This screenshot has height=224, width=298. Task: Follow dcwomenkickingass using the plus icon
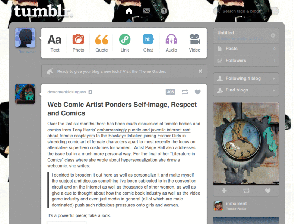91,92
